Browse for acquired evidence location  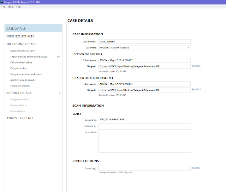[196, 89]
